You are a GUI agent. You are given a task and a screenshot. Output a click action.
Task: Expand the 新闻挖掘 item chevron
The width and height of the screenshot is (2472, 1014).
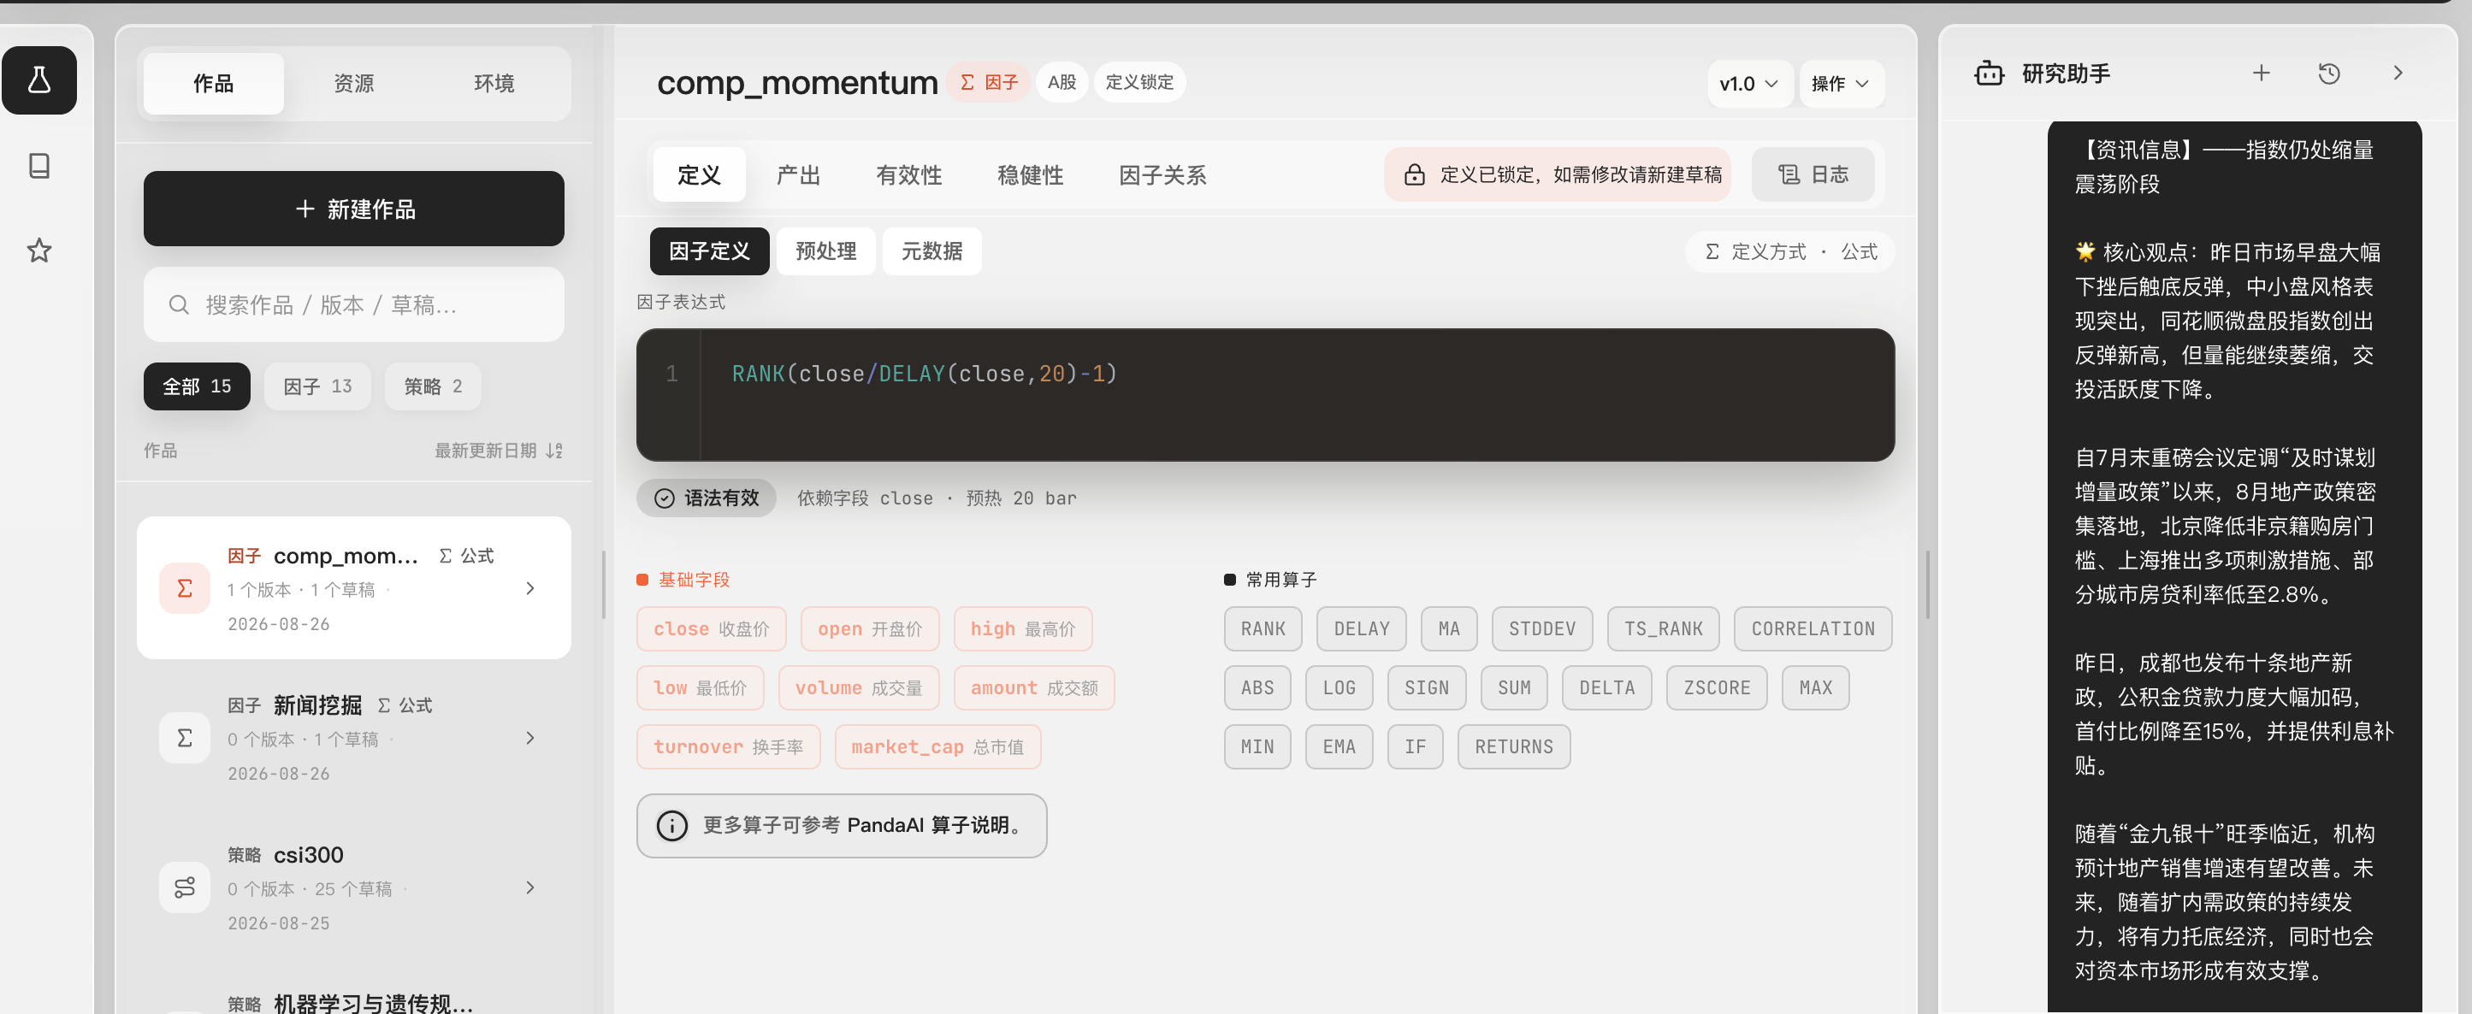pyautogui.click(x=530, y=738)
